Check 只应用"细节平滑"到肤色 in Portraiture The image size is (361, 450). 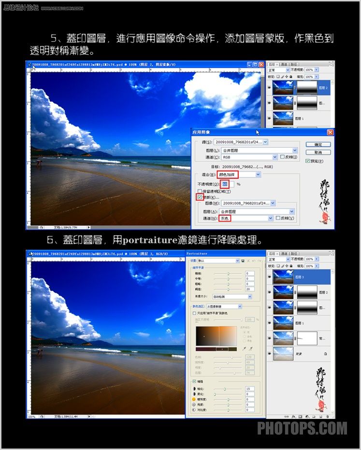(x=194, y=313)
